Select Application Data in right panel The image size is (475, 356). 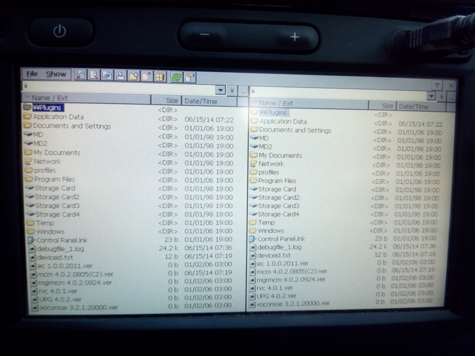[x=283, y=122]
